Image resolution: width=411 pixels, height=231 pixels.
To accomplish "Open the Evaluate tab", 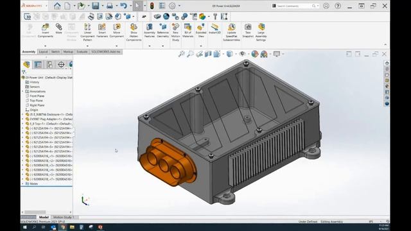I will (x=82, y=52).
